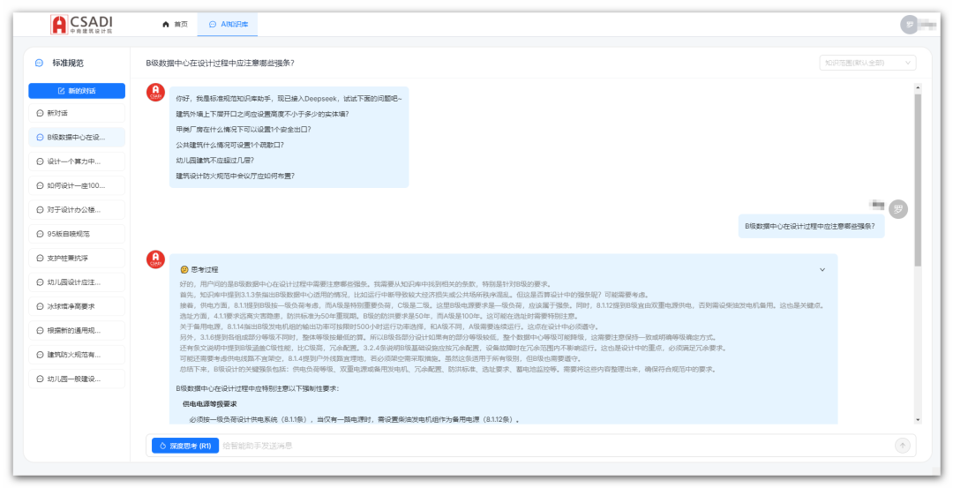Switch to the AI知识库 tab
This screenshot has height=488, width=953.
pos(228,25)
